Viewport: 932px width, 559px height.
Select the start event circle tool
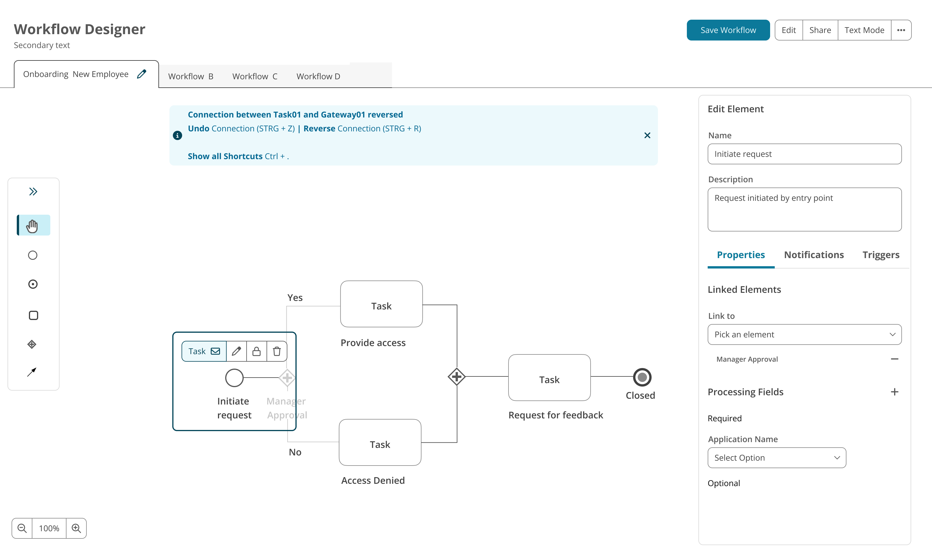[32, 255]
